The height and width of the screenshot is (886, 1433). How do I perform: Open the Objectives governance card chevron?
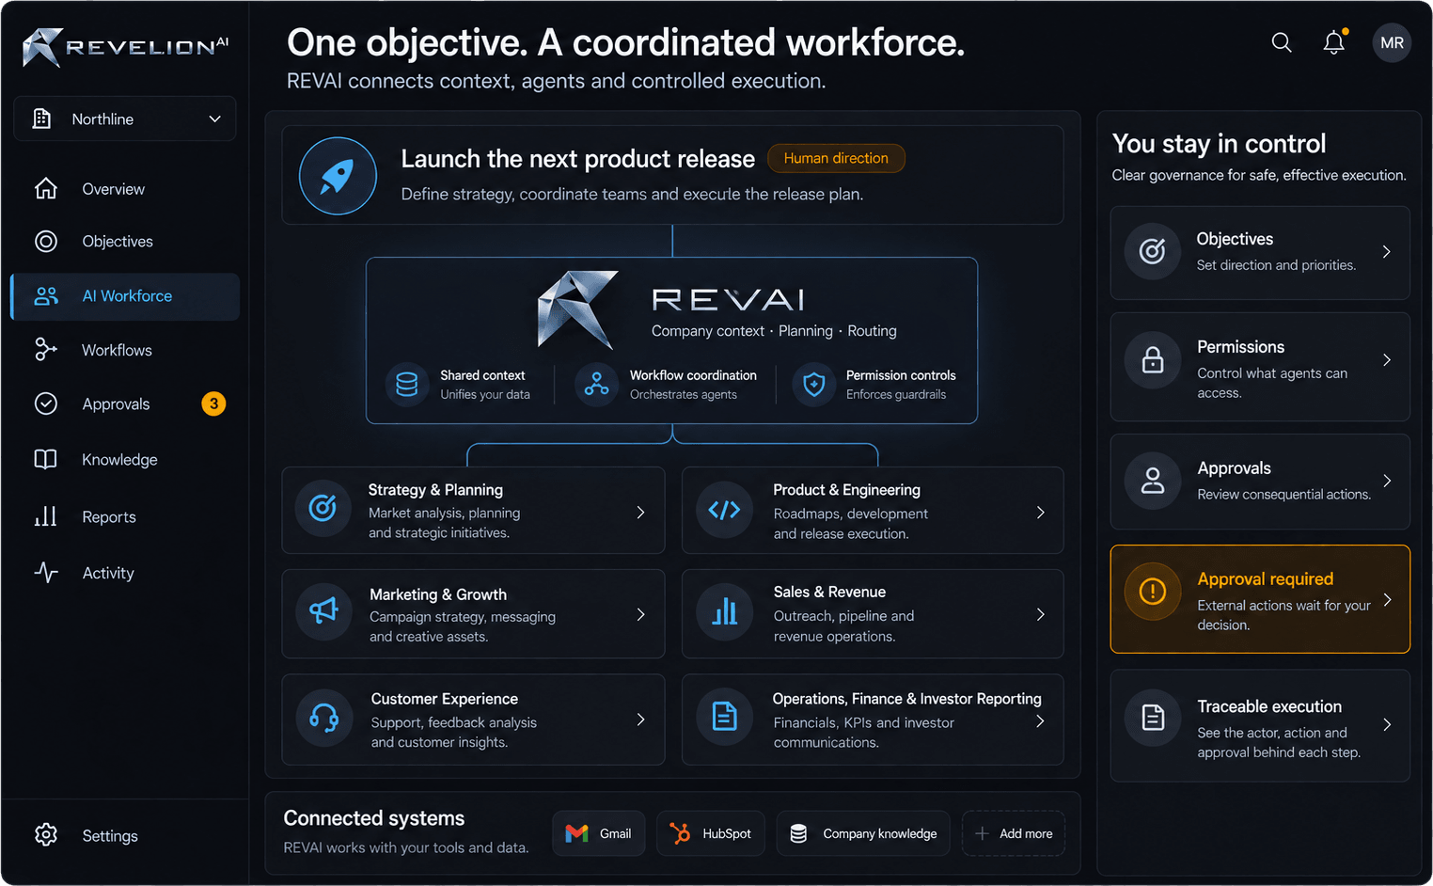click(x=1387, y=252)
